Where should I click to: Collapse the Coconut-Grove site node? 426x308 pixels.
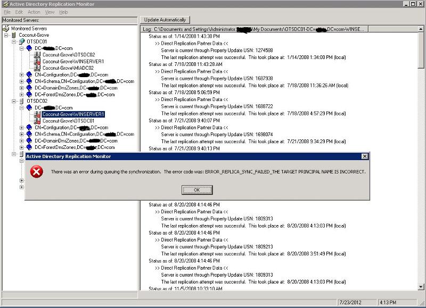[6, 35]
